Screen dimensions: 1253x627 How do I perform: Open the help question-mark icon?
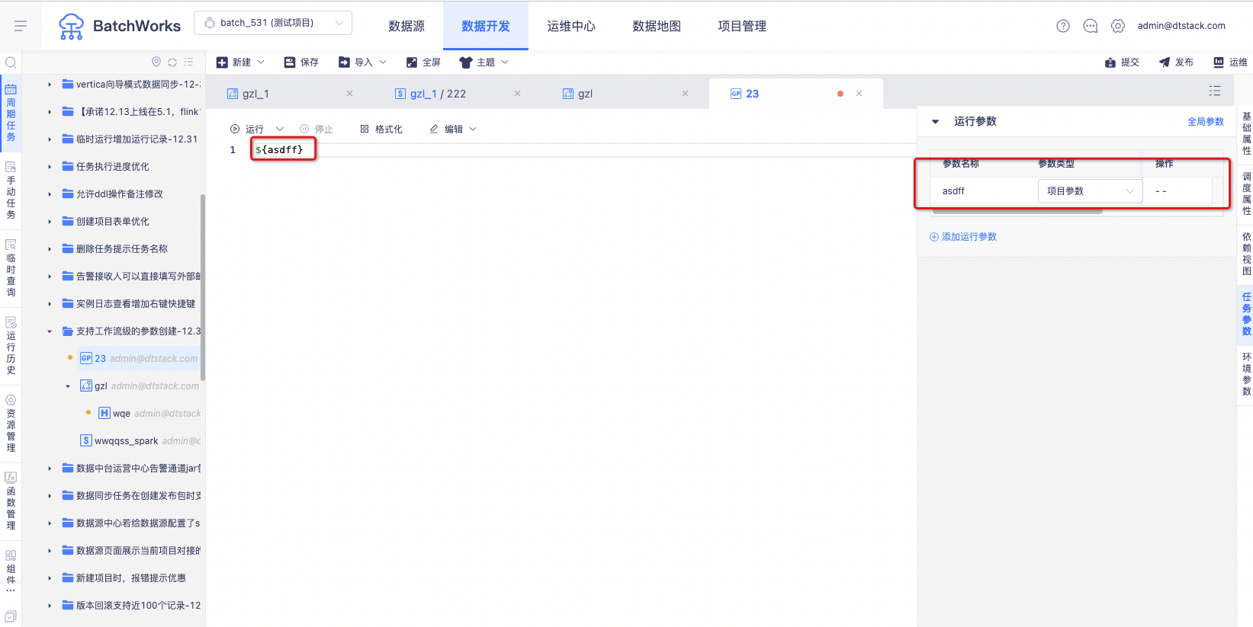(1063, 26)
